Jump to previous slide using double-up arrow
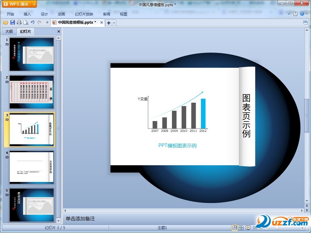This screenshot has height=233, width=311. coord(307,206)
